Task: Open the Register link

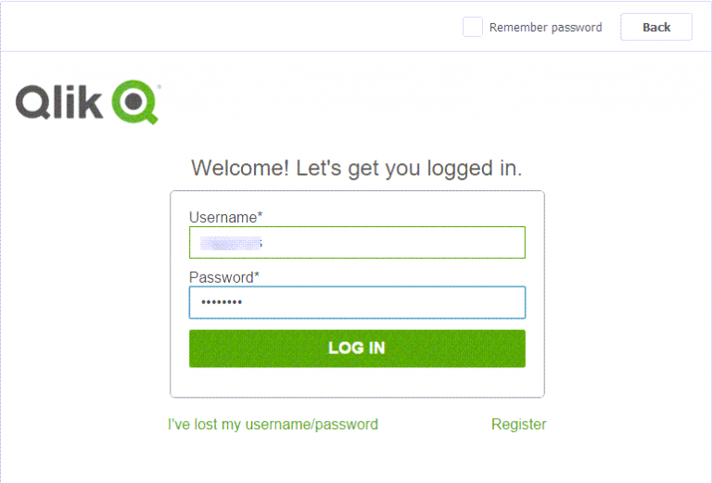Action: pyautogui.click(x=518, y=425)
